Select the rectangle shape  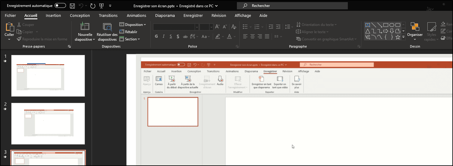click(x=386, y=25)
